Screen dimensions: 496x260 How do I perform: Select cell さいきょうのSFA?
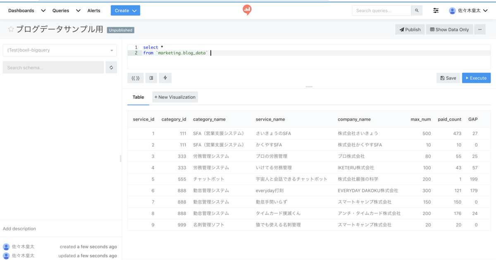click(x=274, y=134)
